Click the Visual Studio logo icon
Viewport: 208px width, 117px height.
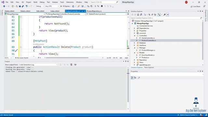3,2
